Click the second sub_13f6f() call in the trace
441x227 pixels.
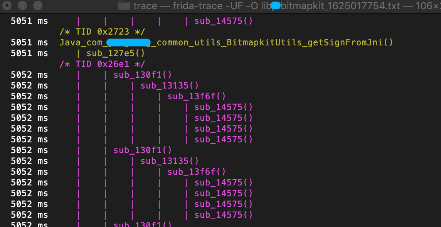(x=197, y=172)
